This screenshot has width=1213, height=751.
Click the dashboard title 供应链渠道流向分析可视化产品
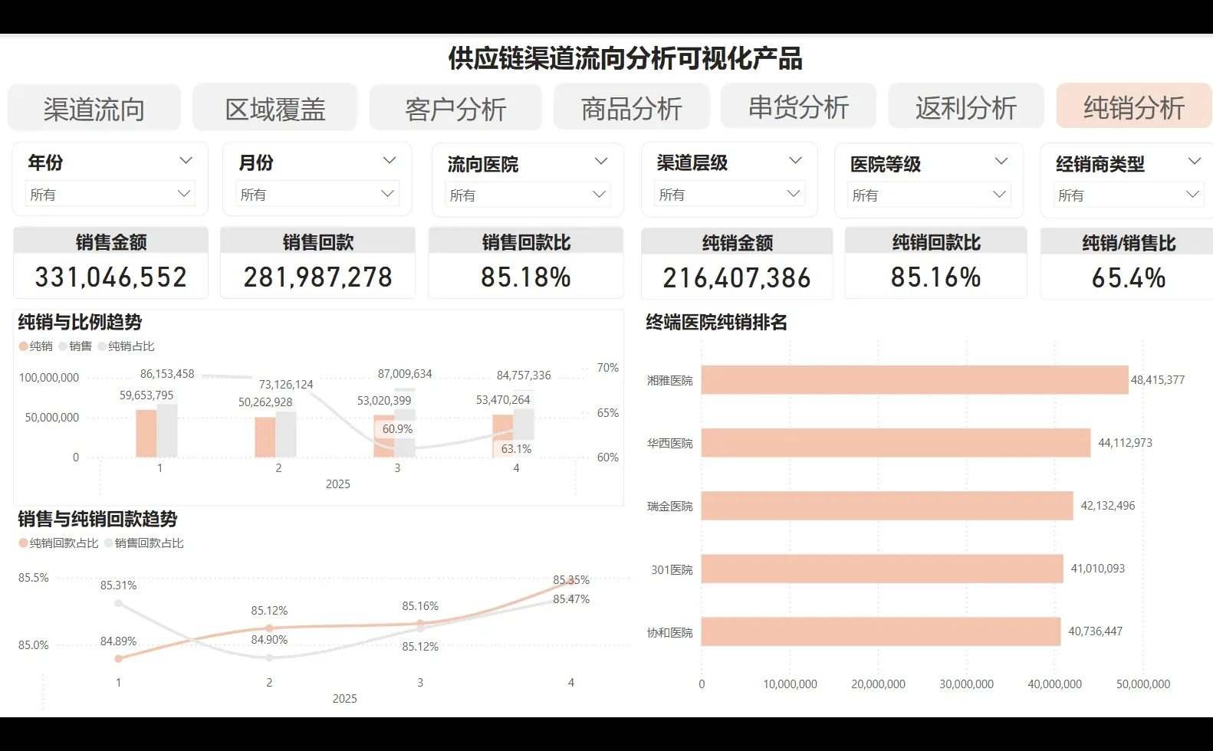point(626,59)
